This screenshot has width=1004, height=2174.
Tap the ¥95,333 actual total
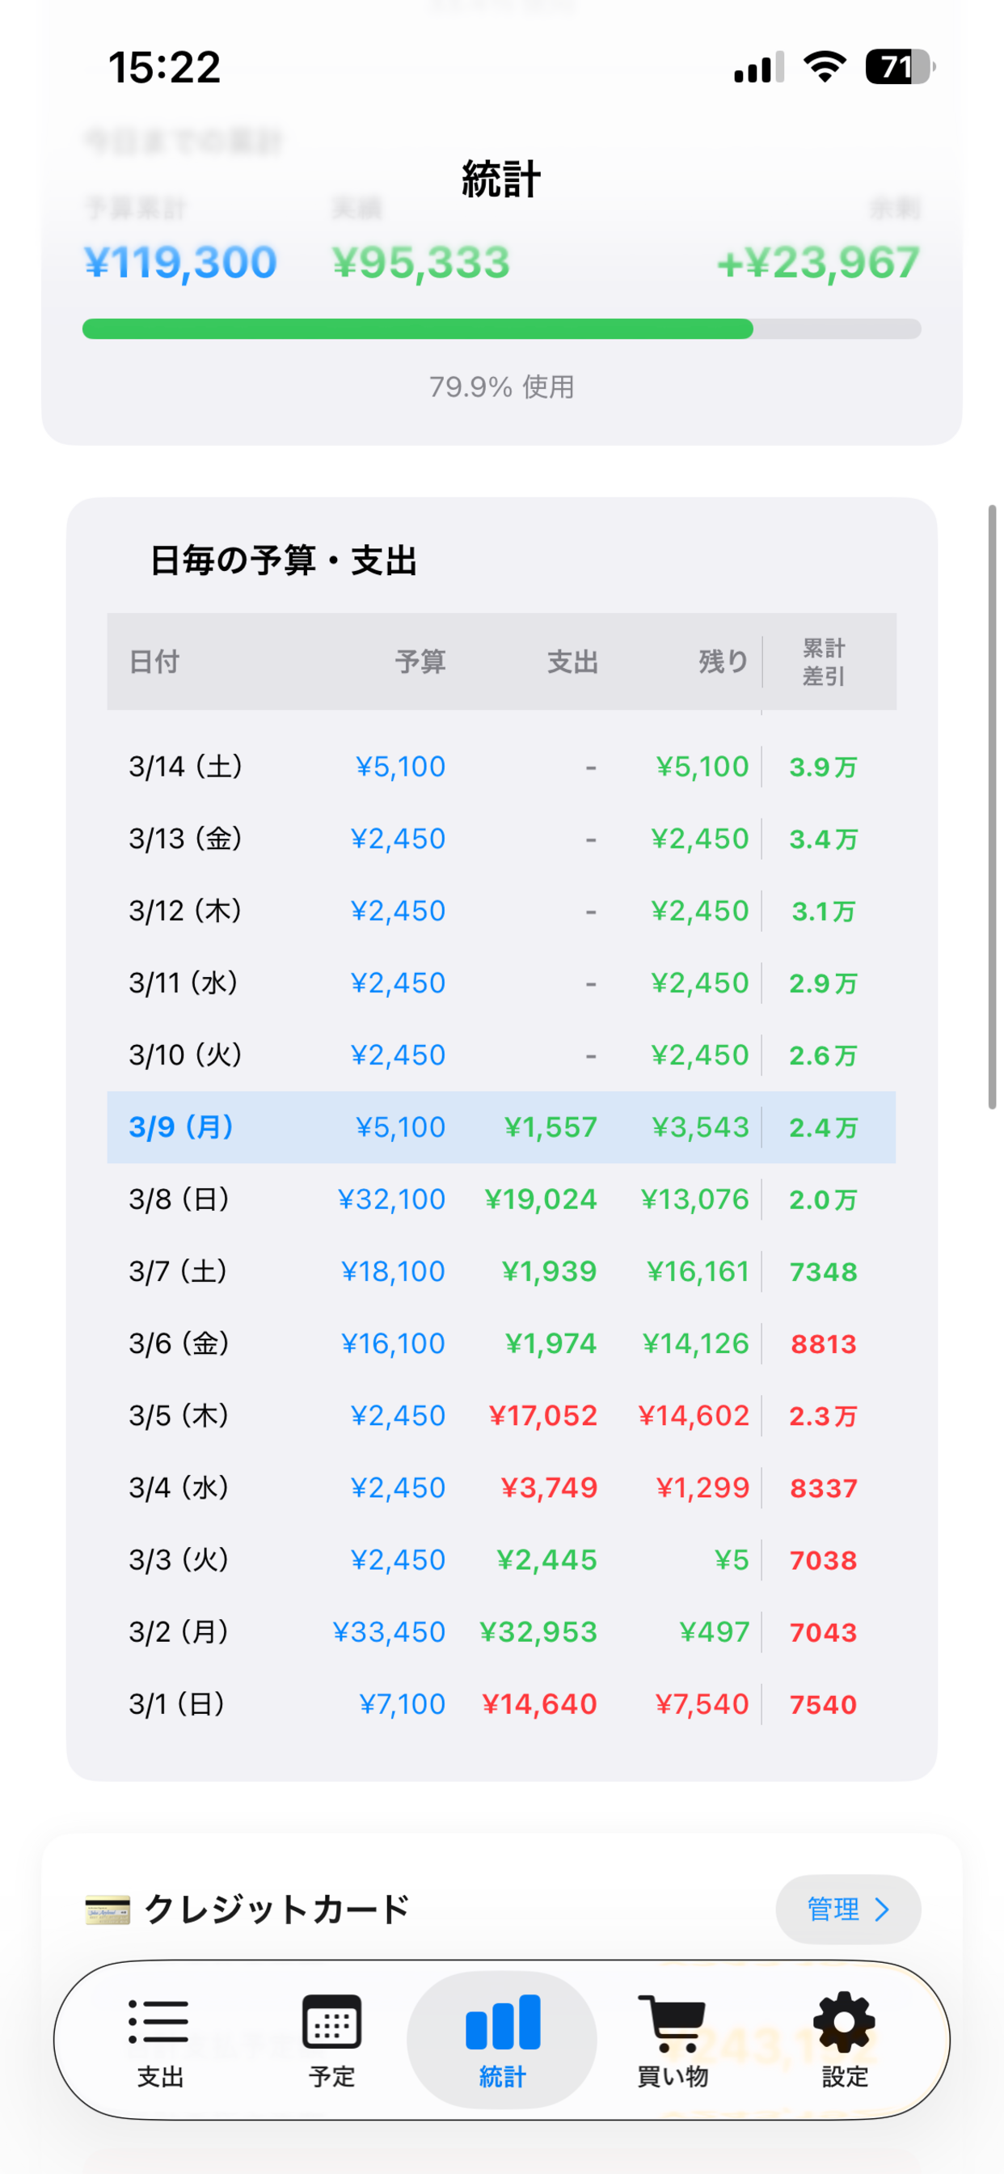[x=421, y=261]
